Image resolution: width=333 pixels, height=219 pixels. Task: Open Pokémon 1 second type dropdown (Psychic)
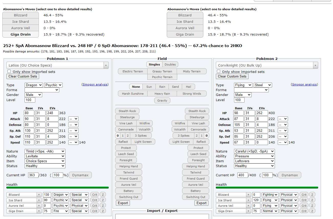(x=53, y=85)
